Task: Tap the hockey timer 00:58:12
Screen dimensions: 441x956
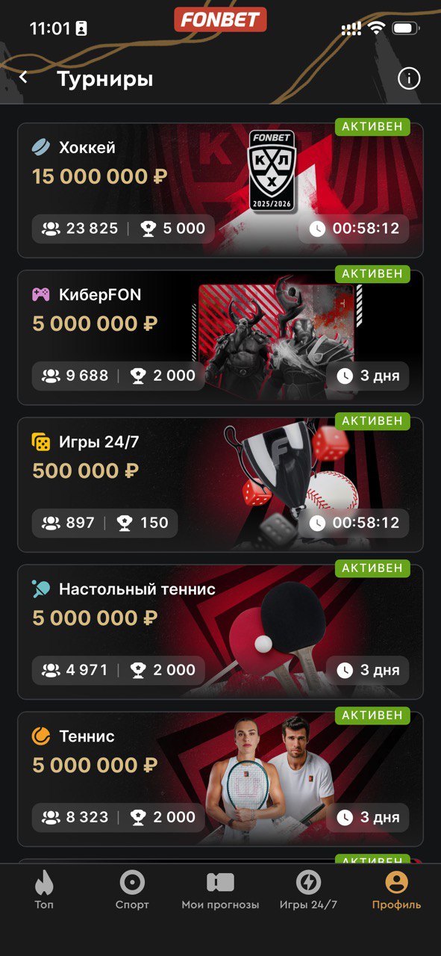Action: click(x=354, y=229)
